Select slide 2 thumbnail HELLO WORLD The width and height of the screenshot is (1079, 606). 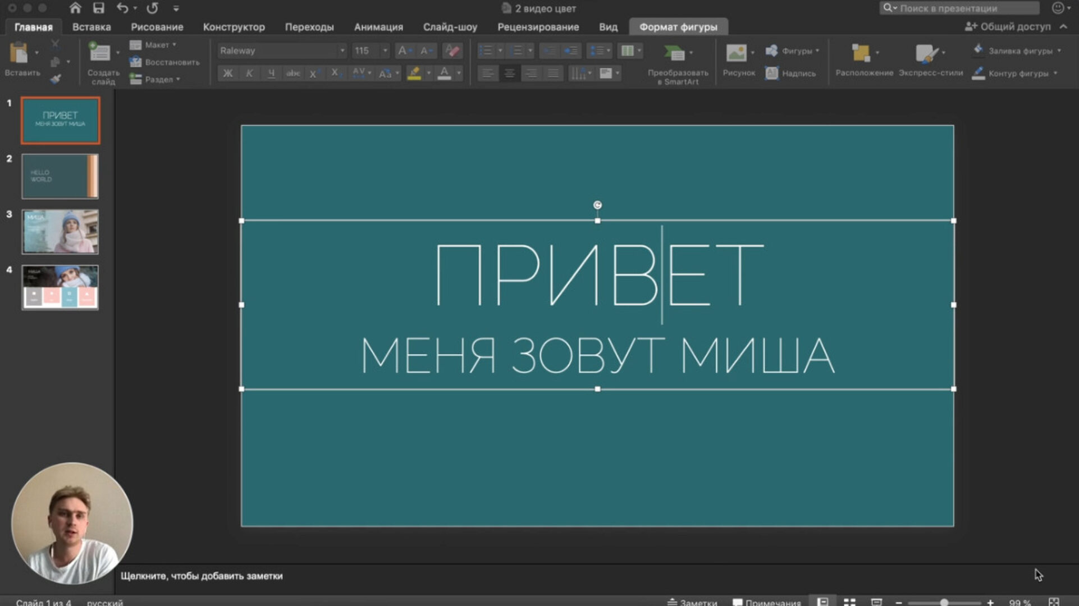coord(60,176)
